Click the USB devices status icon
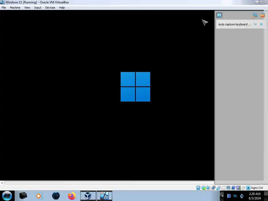Viewport: 268px width, 201px height. (x=219, y=188)
